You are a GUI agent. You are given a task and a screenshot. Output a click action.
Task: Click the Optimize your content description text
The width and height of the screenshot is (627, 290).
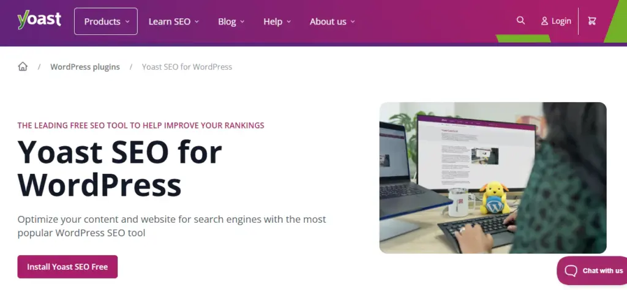[171, 226]
